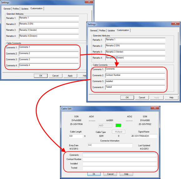Click the Apply button in back Settings window
The width and height of the screenshot is (181, 179).
[70, 76]
